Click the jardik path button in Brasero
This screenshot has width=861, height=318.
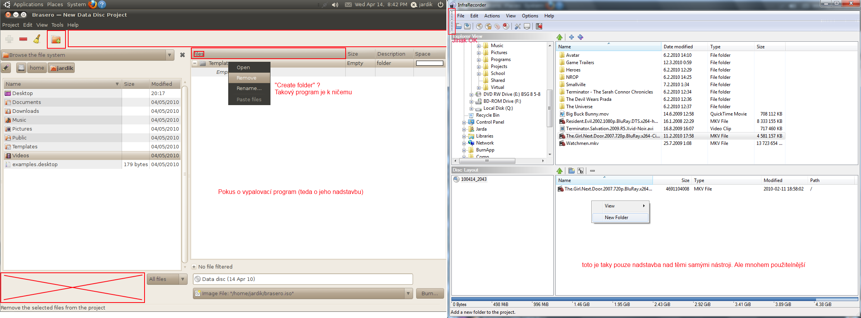pyautogui.click(x=61, y=68)
